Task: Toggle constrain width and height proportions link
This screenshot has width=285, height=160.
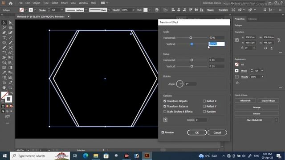Action: pos(279,40)
